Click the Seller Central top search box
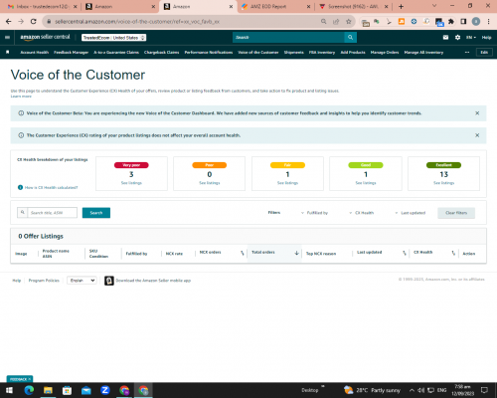The width and height of the screenshot is (497, 398). 288,37
